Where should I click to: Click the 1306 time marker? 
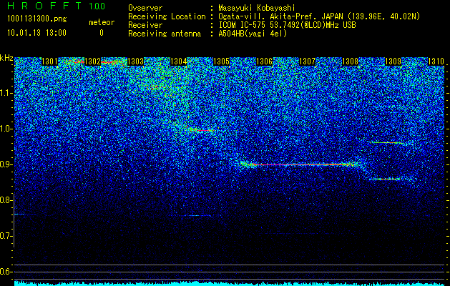pos(264,61)
